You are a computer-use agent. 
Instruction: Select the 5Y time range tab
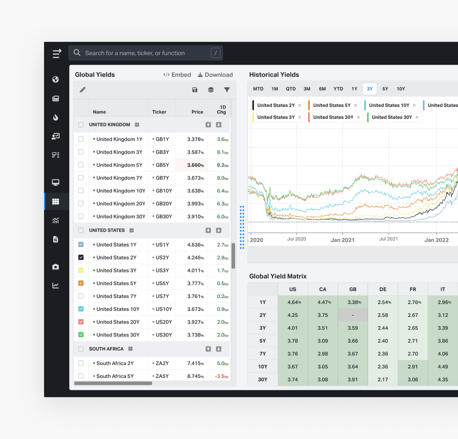click(385, 89)
